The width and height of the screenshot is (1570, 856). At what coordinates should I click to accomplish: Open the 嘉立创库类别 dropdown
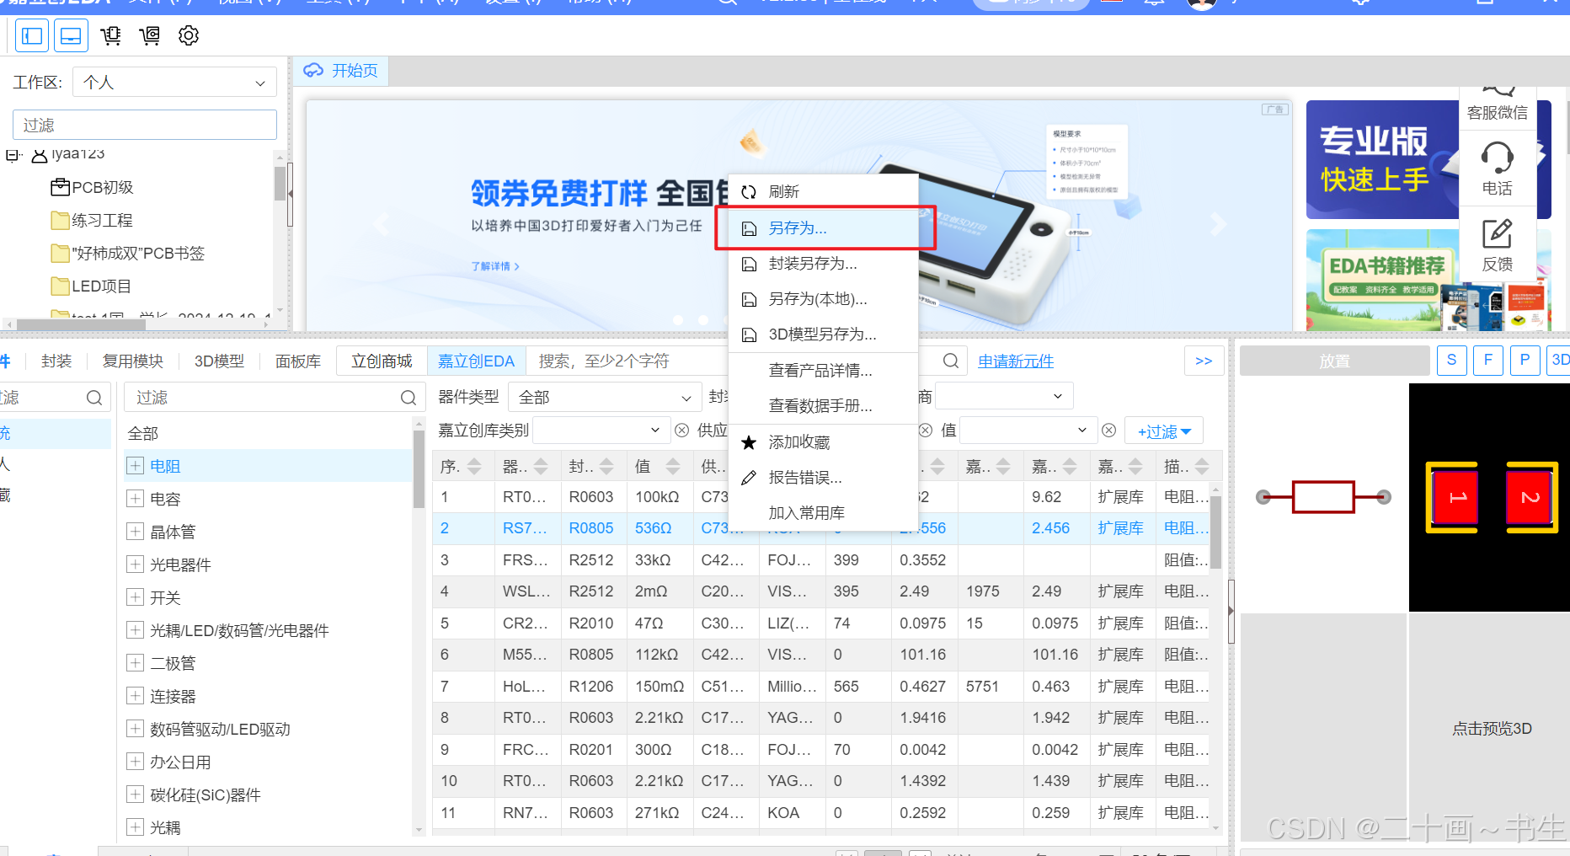click(x=601, y=431)
